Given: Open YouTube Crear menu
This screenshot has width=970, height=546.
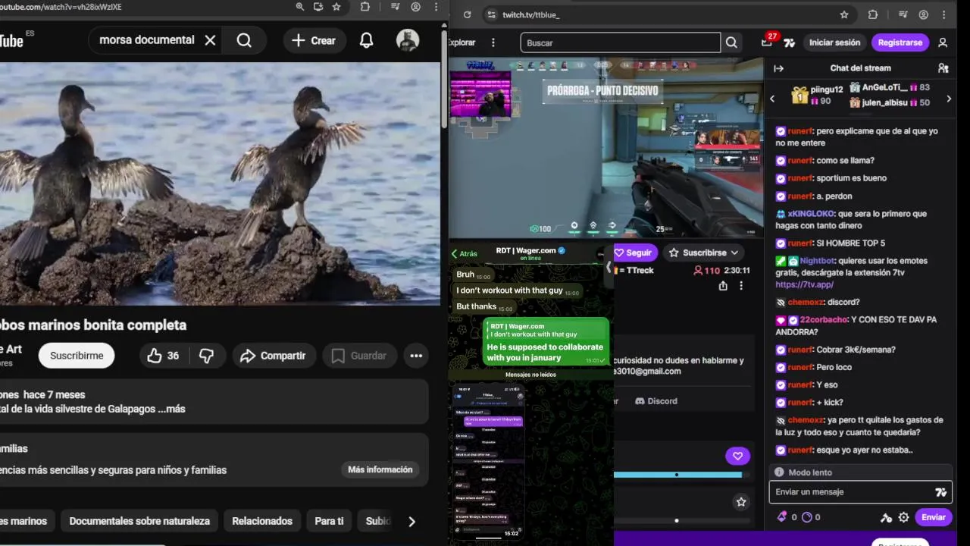Looking at the screenshot, I should click(x=313, y=40).
